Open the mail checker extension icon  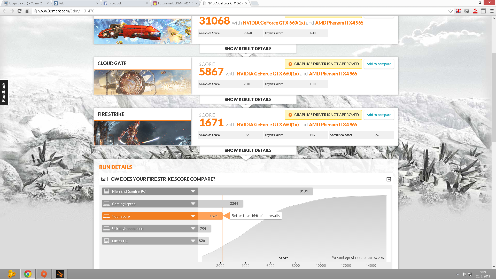(467, 11)
